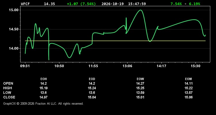Click the 7.54% - 6.19% range text
Viewport: 216px width, 115px height.
click(x=185, y=4)
